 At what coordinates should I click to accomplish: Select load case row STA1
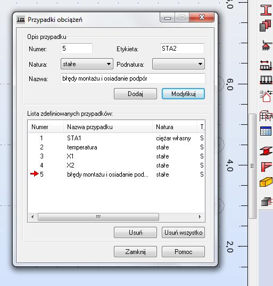pos(117,138)
